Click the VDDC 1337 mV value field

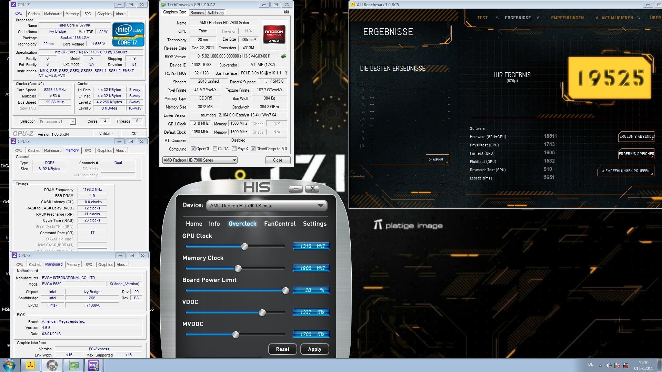pos(311,312)
